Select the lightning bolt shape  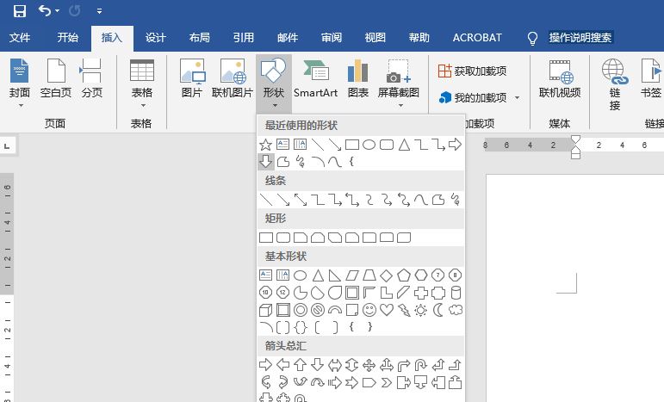pyautogui.click(x=404, y=310)
